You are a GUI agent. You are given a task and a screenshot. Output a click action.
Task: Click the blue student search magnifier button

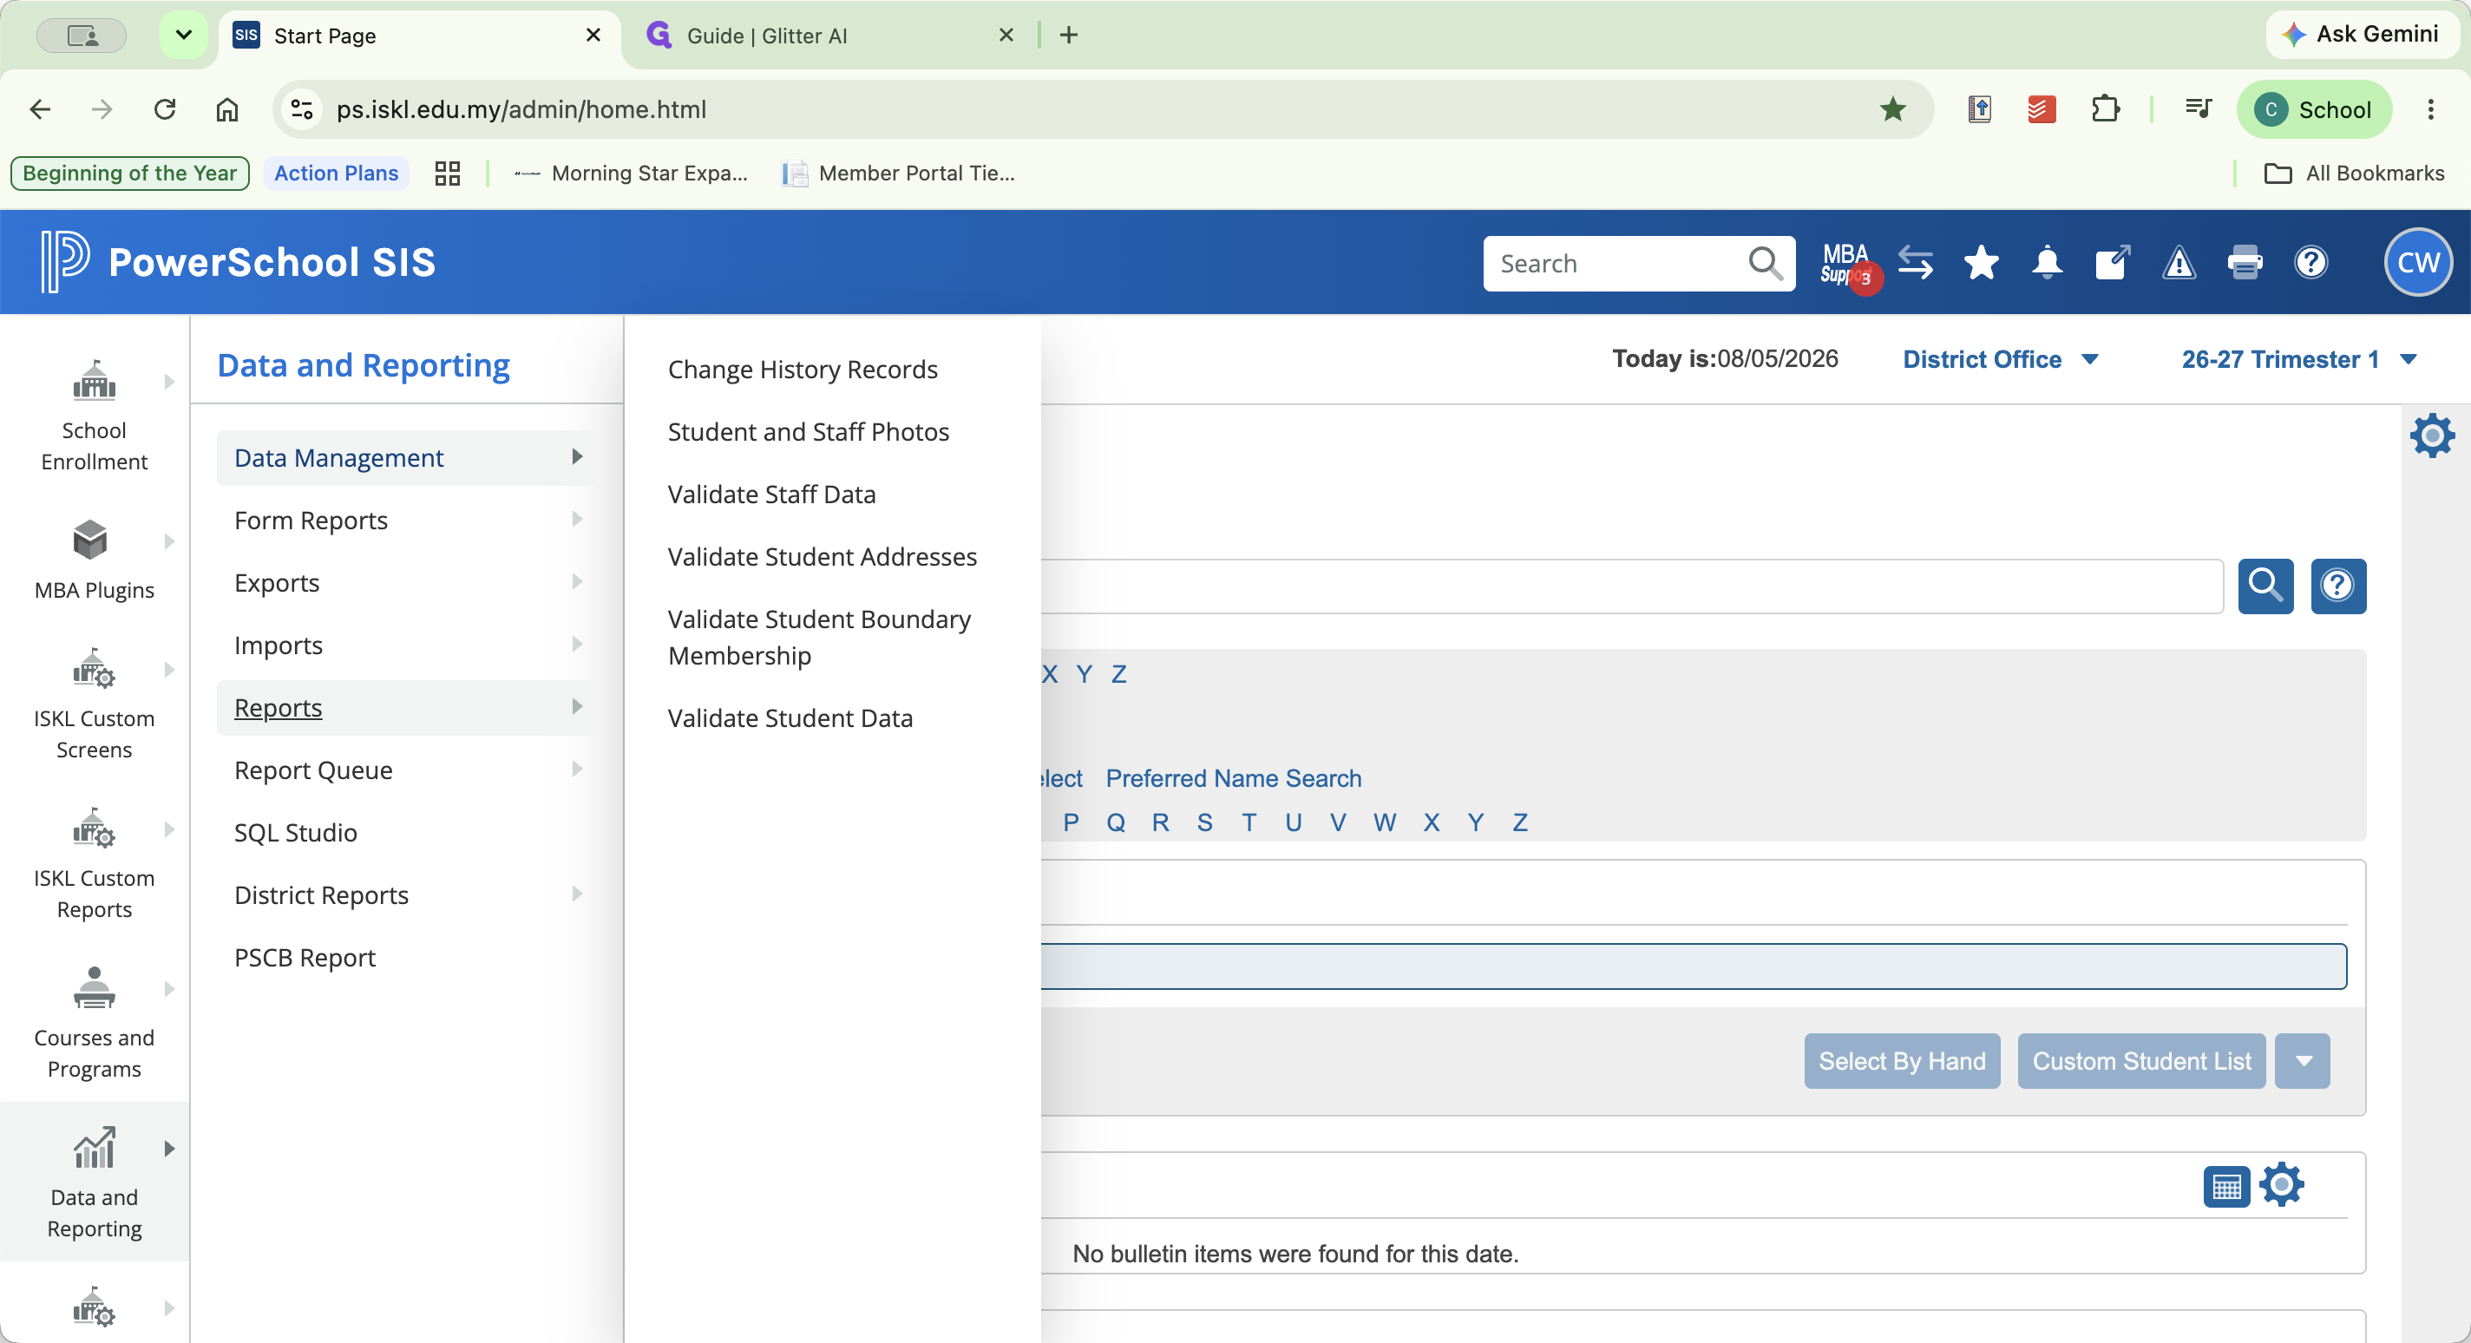(2265, 585)
